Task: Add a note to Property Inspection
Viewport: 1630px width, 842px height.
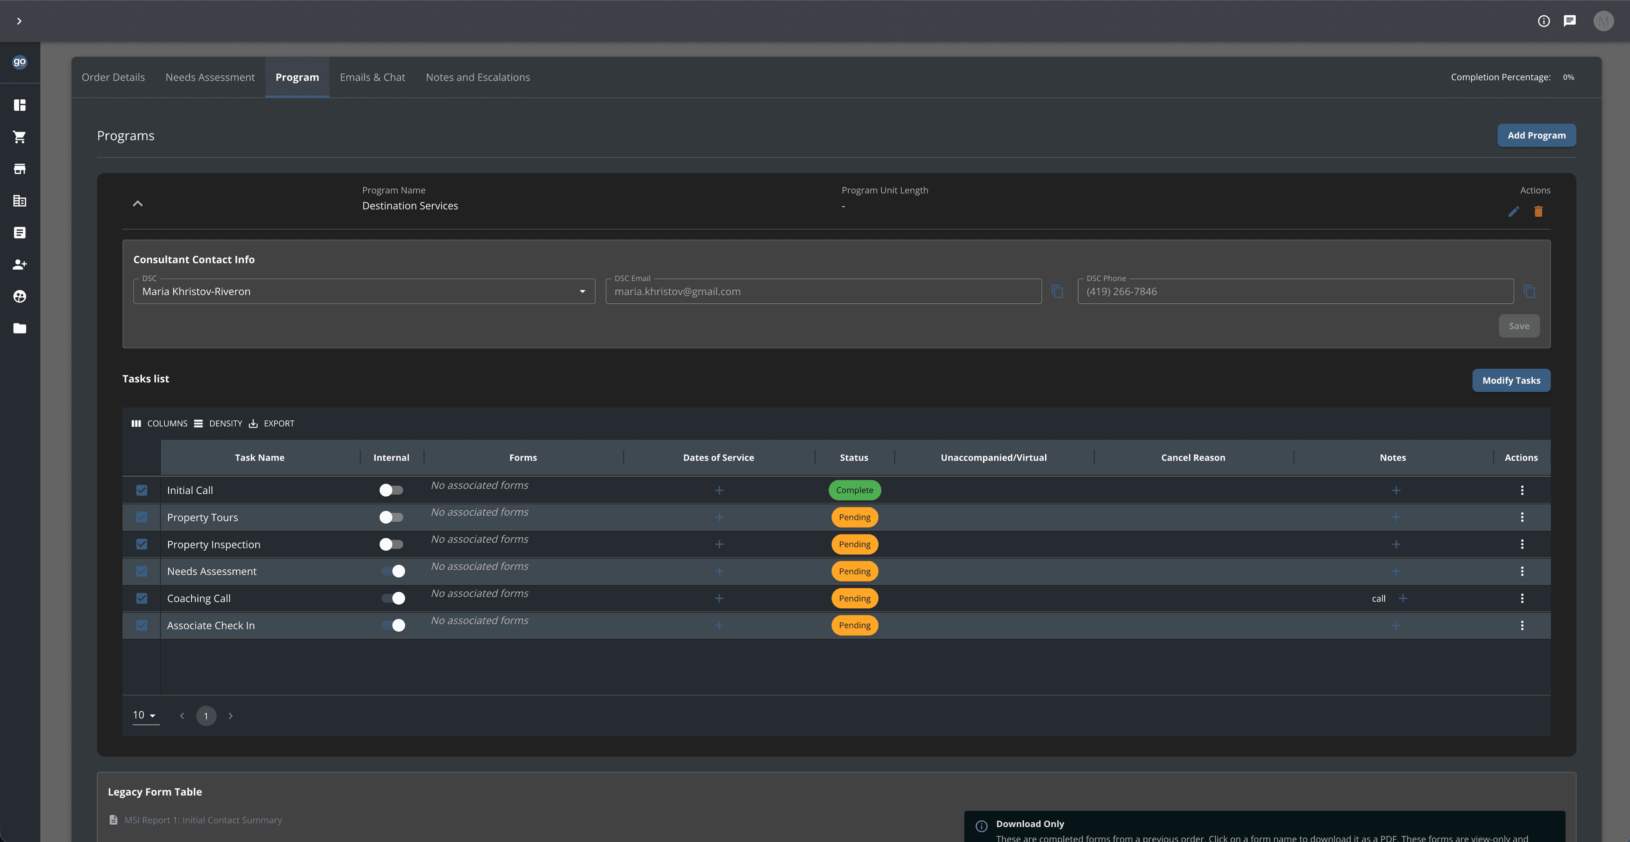Action: 1396,544
